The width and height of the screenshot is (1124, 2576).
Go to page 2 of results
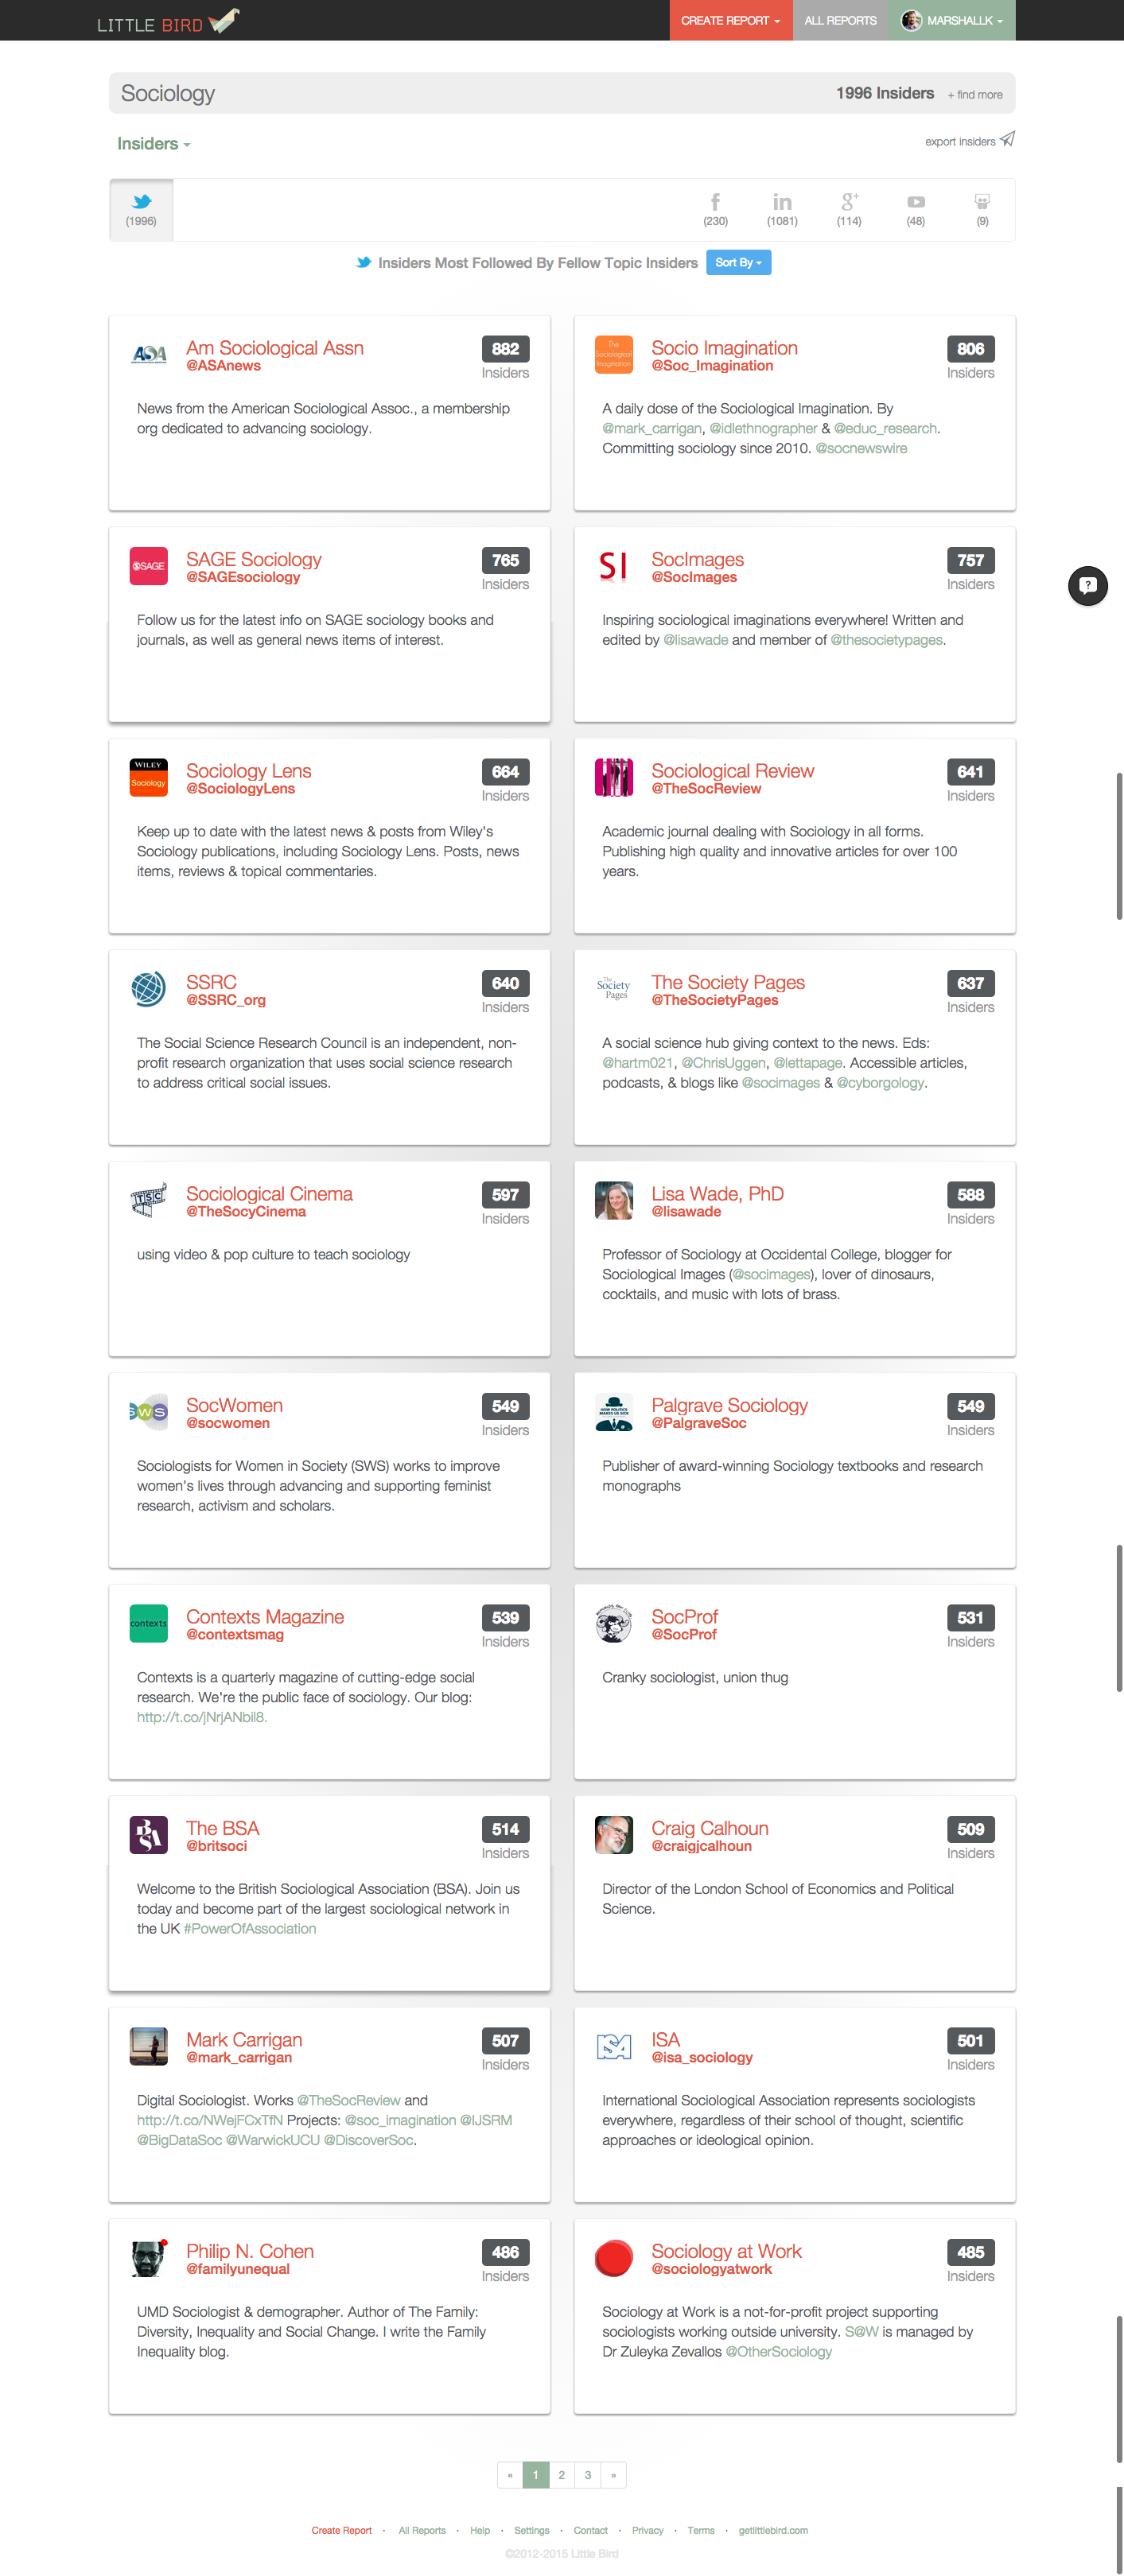[562, 2474]
